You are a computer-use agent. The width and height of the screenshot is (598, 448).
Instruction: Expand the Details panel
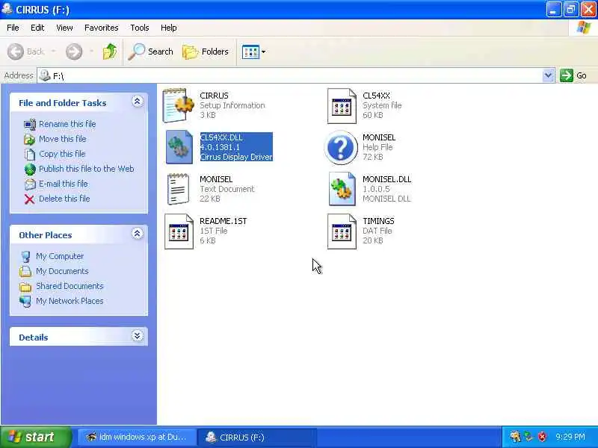pyautogui.click(x=138, y=335)
